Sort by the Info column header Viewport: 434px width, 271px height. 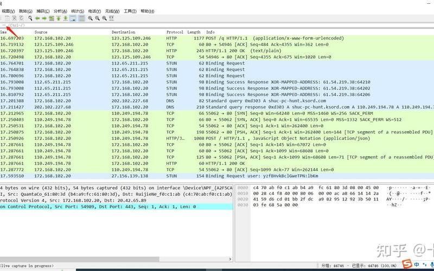click(210, 32)
